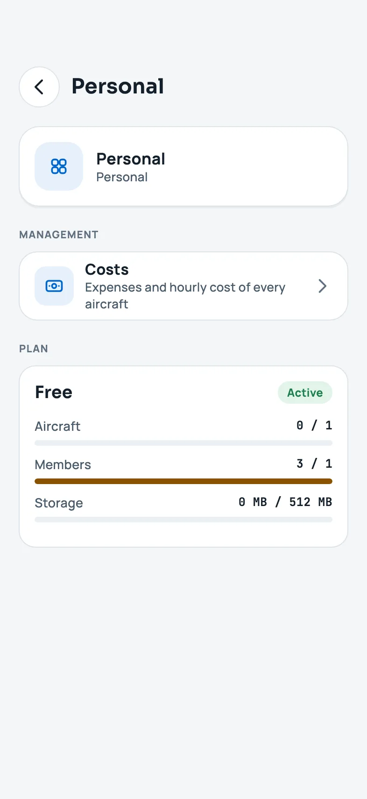This screenshot has height=799, width=367.
Task: Click the Personal page heading
Action: (x=118, y=86)
